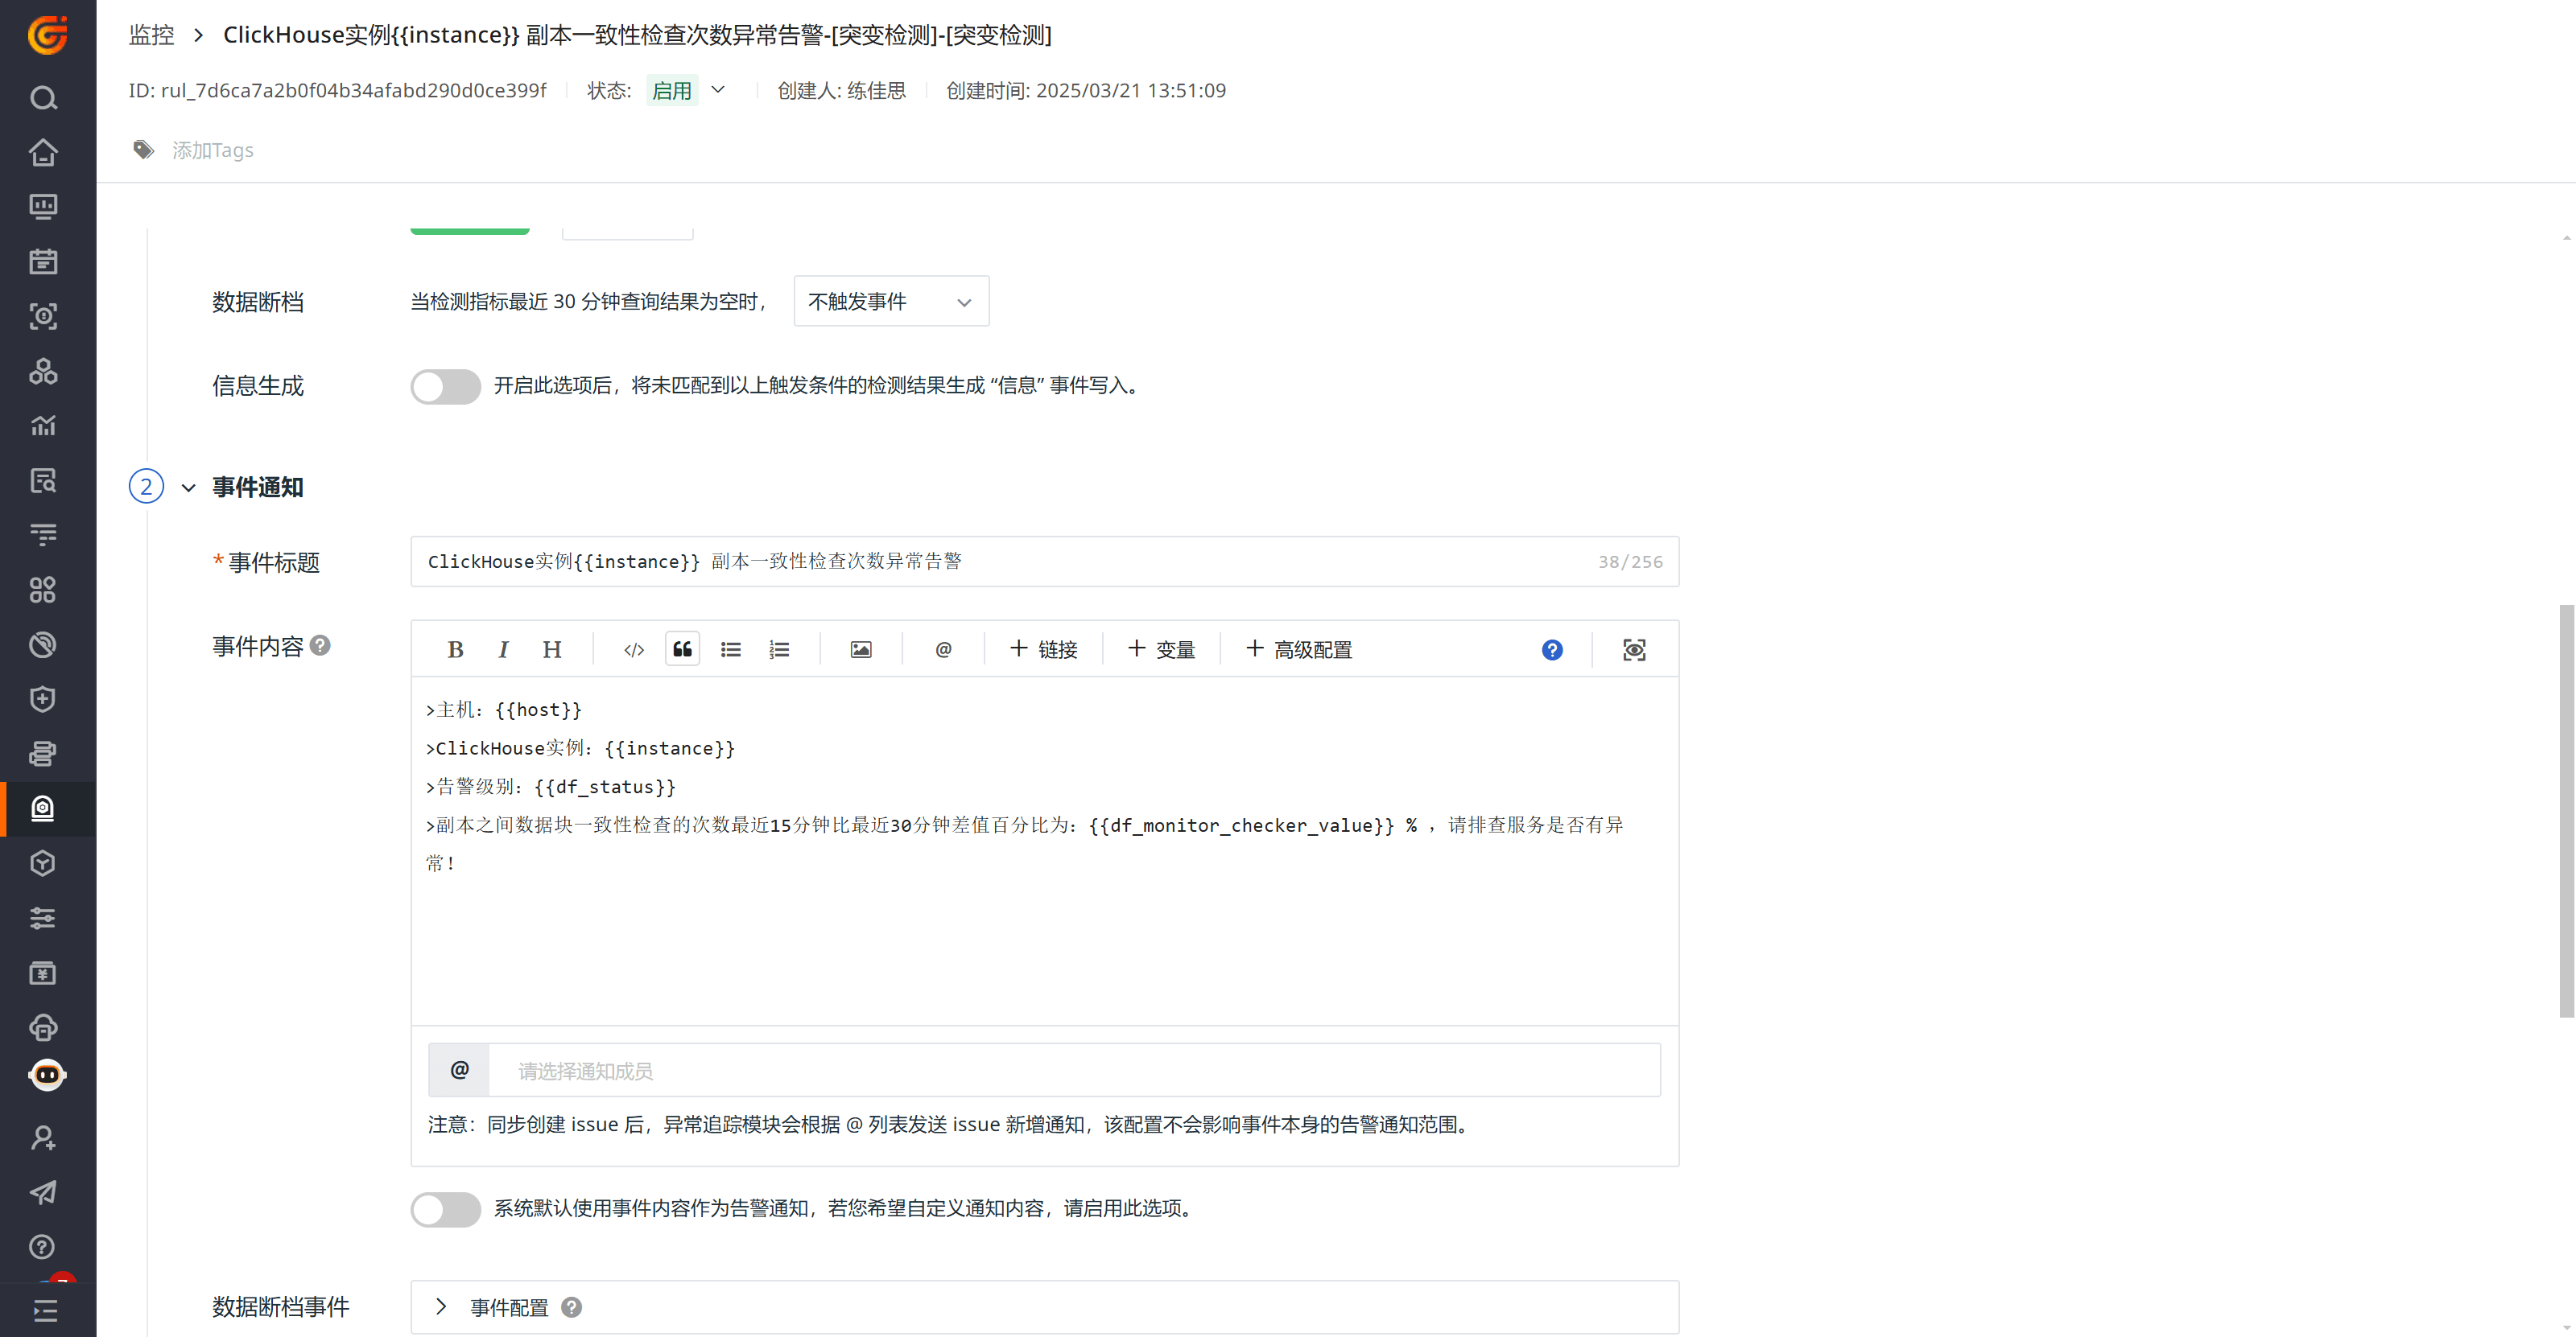The image size is (2576, 1337).
Task: Open the cloud print icon in sidebar
Action: click(43, 1027)
